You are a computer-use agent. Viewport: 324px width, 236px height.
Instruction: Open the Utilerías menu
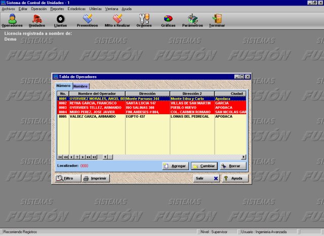click(96, 9)
